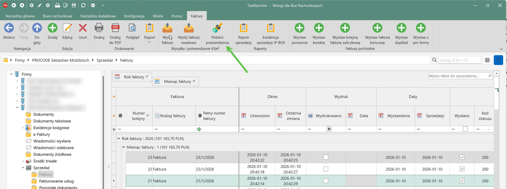Click Dodaj green plus icon

[x=53, y=28]
